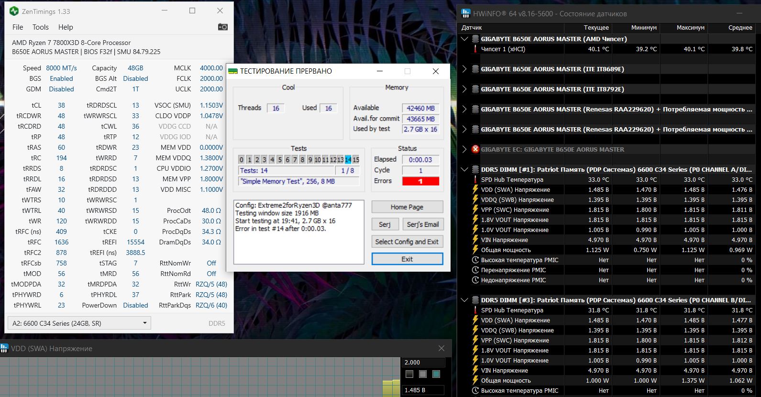
Task: Click the 1.485 B value field in graph
Action: 424,390
